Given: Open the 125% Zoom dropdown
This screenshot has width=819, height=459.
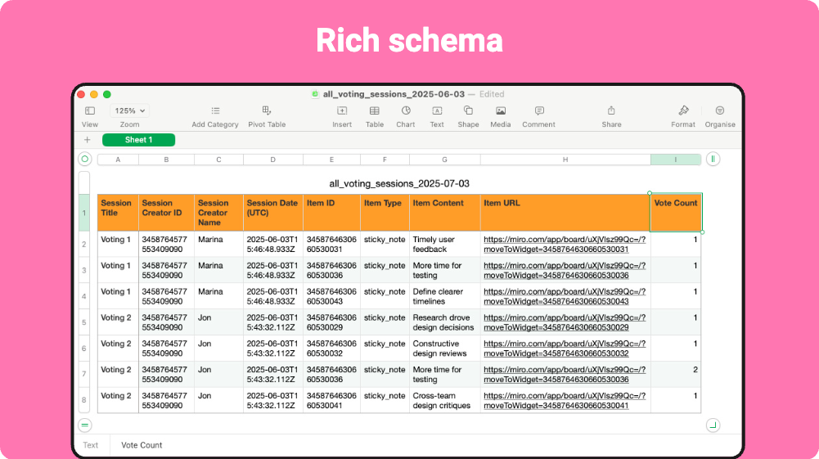Looking at the screenshot, I should coord(129,110).
